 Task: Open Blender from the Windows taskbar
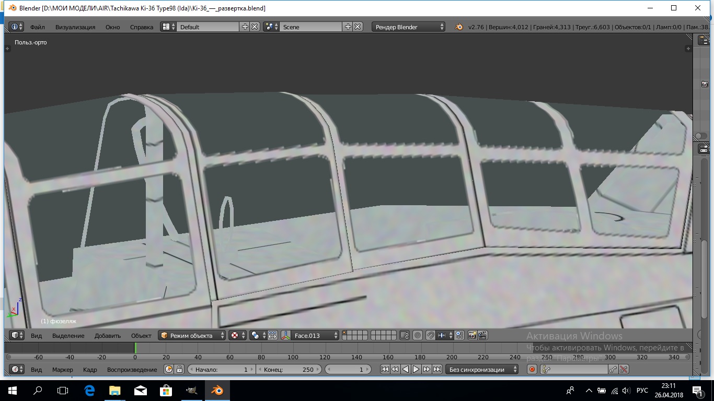point(216,390)
